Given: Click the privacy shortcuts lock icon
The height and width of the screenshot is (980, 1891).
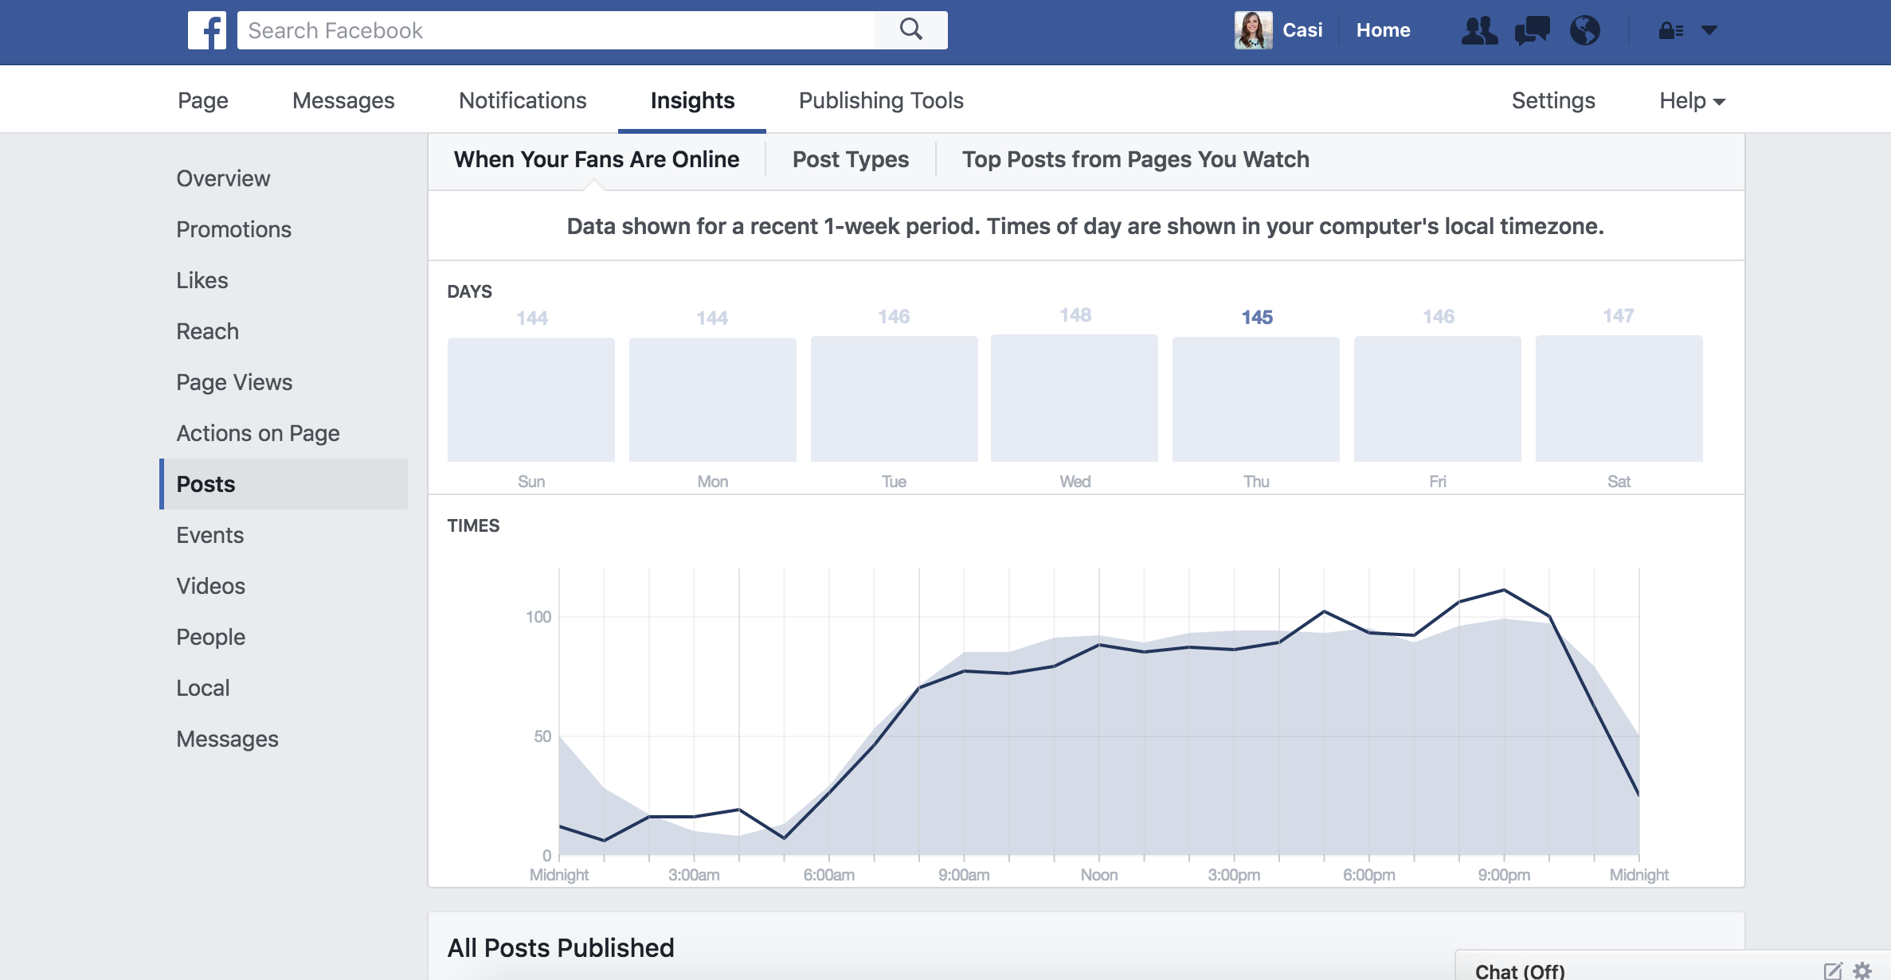Looking at the screenshot, I should tap(1670, 30).
